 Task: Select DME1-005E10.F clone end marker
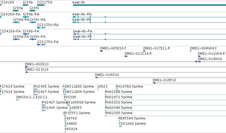(x=102, y=51)
